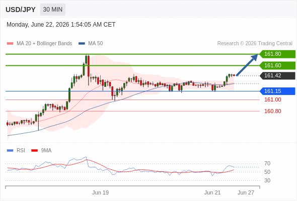Viewport: 297px width, 201px height.
Task: Click the blue MA 50 legend swatch
Action: tap(82, 44)
